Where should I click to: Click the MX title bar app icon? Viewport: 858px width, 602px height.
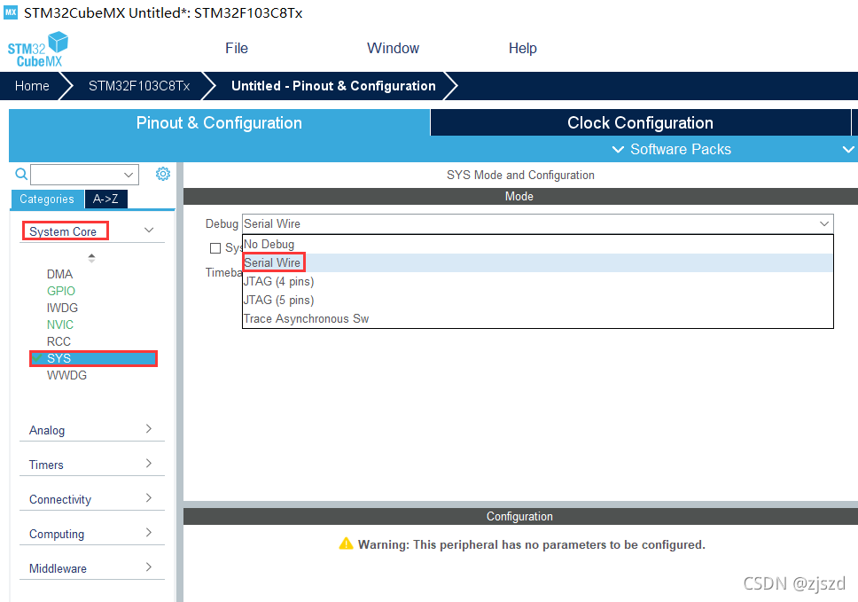point(11,12)
